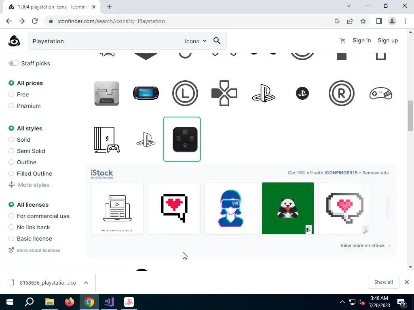The width and height of the screenshot is (414, 310).
Task: Expand the downloaded file options chevron
Action: pos(86,283)
